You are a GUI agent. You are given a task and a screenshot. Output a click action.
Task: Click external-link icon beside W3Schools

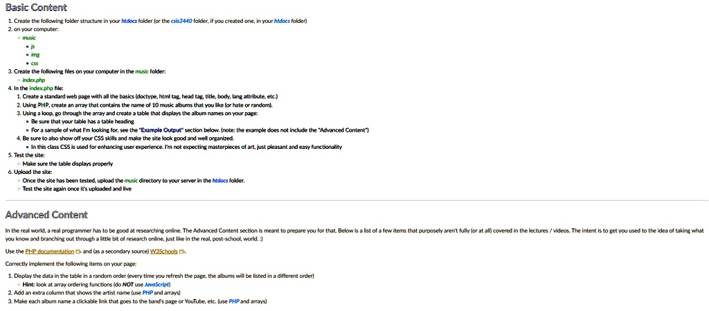[182, 251]
